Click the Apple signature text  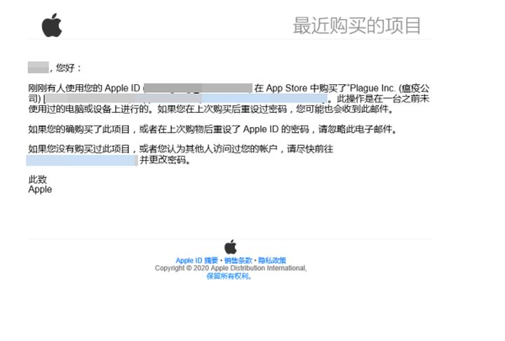pos(40,189)
